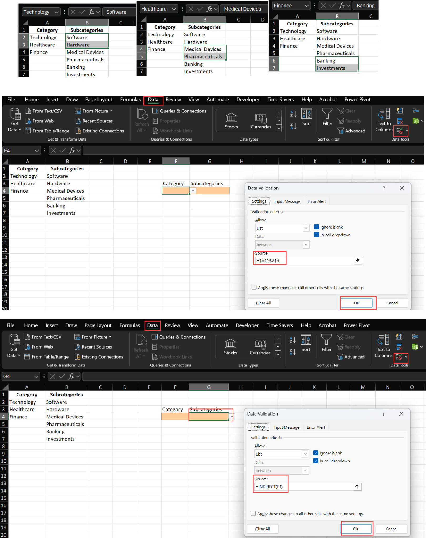Open the Formulas ribbon tab
The height and width of the screenshot is (538, 426).
click(x=130, y=99)
